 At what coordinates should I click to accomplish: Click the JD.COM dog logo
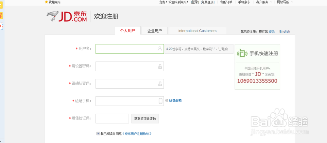click(x=67, y=16)
